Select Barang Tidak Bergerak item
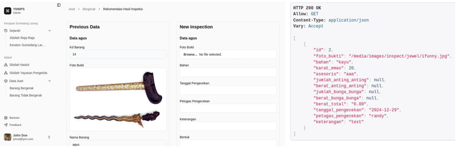Screen dimensions: 457x153 pos(26,95)
